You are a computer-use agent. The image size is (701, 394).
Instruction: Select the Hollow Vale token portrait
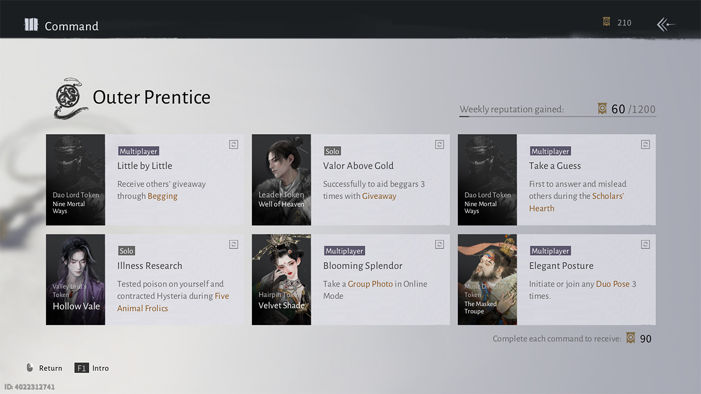coord(76,280)
